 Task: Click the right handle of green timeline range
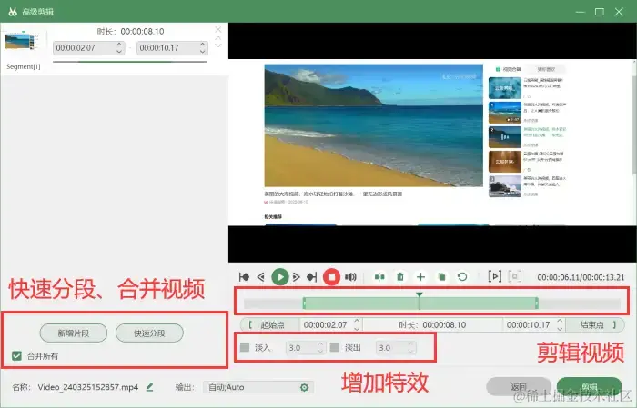[x=537, y=304]
